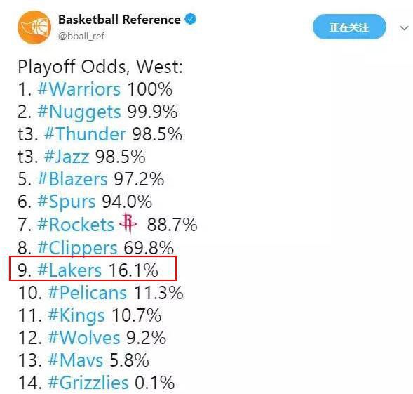Open the #Wolves hashtag
This screenshot has height=394, width=413.
pyautogui.click(x=84, y=338)
